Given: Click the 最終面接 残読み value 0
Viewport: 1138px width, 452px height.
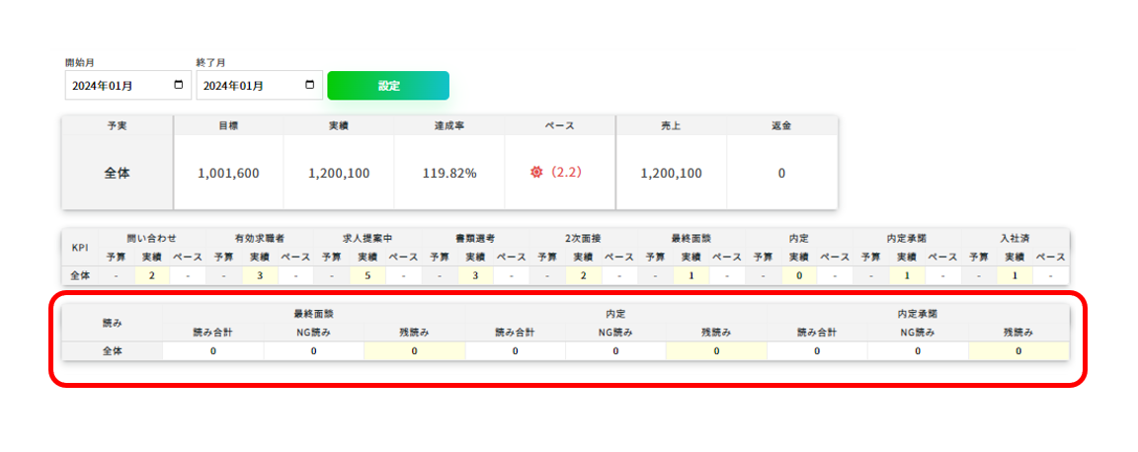Looking at the screenshot, I should [415, 351].
